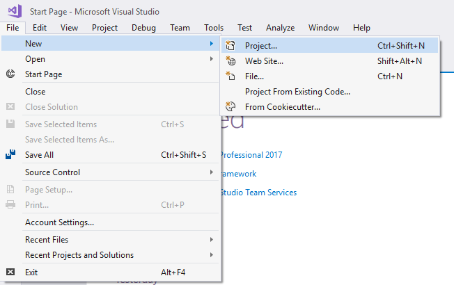The width and height of the screenshot is (454, 285).
Task: Click the new Project icon in submenu
Action: (230, 45)
